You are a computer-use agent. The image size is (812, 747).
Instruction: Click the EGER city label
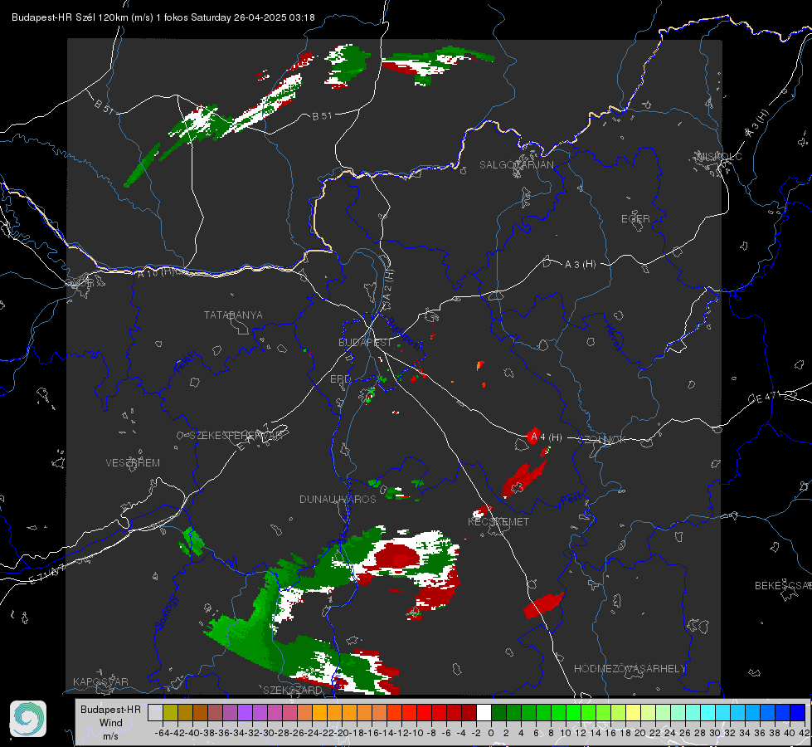635,219
